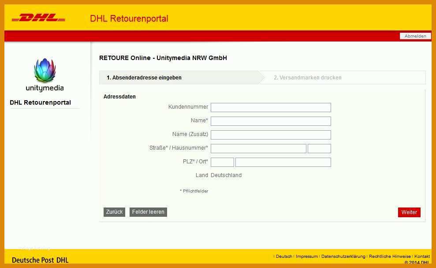The width and height of the screenshot is (436, 268).
Task: Select step 2 Versandmarken drucken
Action: [x=308, y=78]
